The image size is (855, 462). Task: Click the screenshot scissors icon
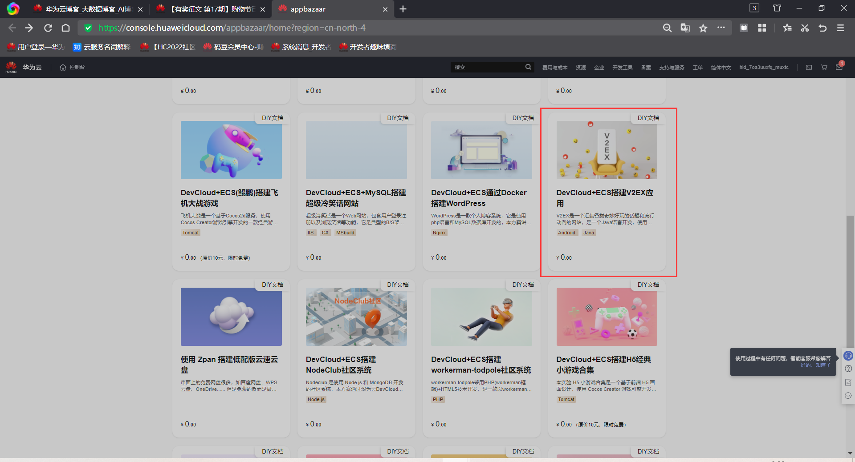pyautogui.click(x=805, y=28)
